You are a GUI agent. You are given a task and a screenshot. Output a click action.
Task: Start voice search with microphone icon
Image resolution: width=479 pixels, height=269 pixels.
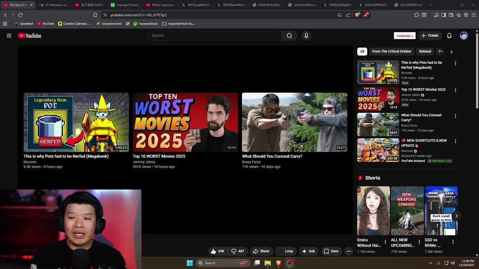[306, 35]
